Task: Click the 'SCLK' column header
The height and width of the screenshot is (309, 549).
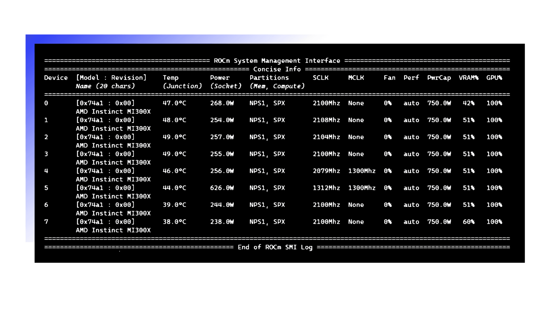Action: click(x=321, y=78)
